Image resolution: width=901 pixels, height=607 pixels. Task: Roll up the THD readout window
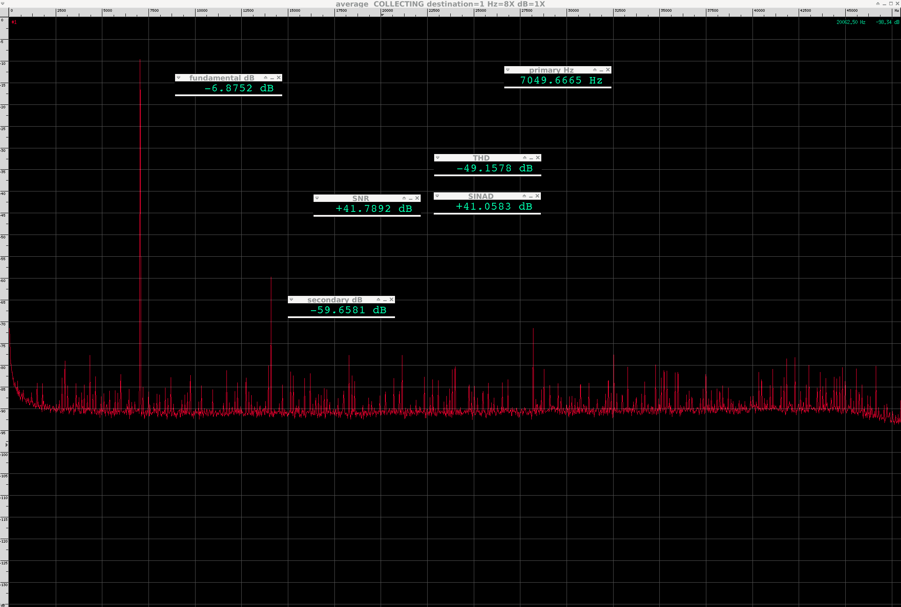click(525, 158)
